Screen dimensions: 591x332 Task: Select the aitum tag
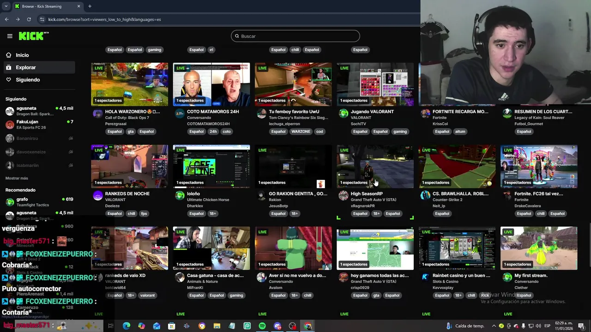click(x=460, y=131)
